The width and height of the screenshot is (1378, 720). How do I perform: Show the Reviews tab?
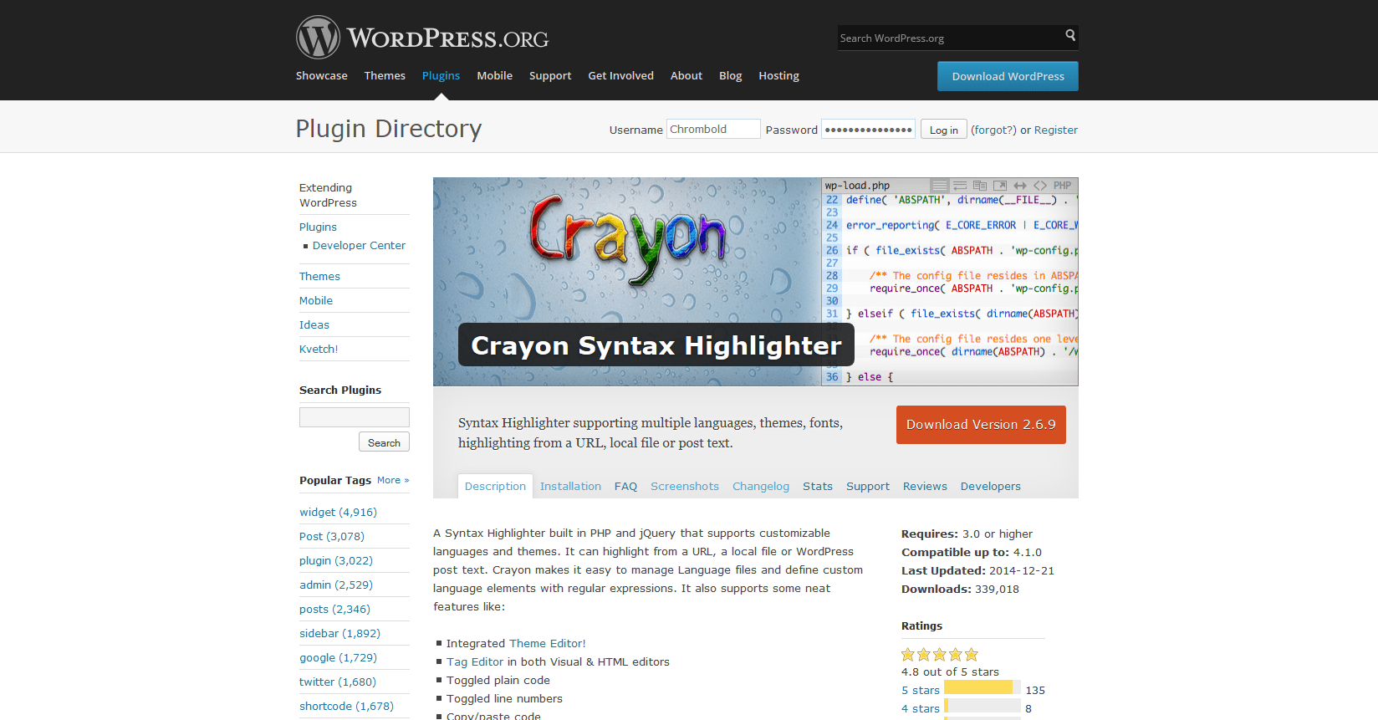click(x=925, y=487)
